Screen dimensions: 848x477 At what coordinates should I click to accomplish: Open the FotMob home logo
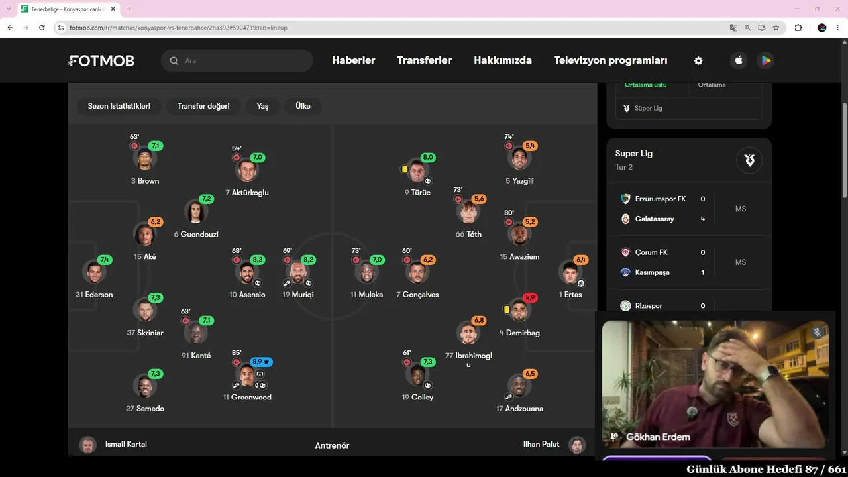click(x=101, y=61)
